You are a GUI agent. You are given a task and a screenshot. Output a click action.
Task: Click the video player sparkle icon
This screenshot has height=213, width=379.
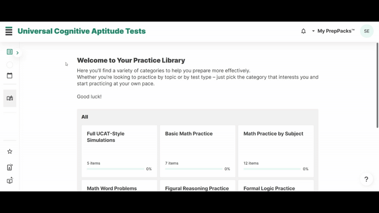tap(9, 180)
